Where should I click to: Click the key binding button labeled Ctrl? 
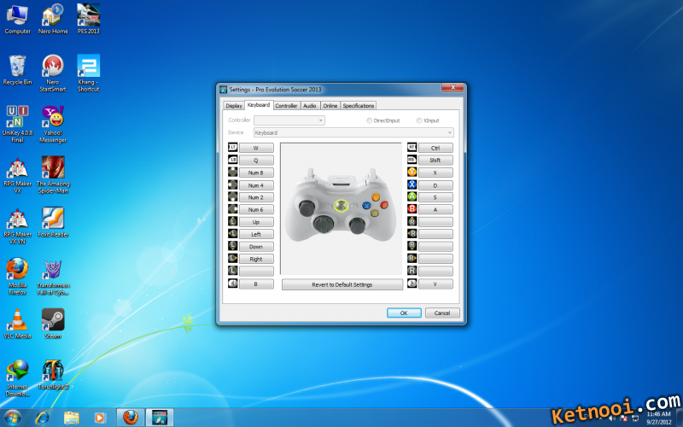(435, 148)
